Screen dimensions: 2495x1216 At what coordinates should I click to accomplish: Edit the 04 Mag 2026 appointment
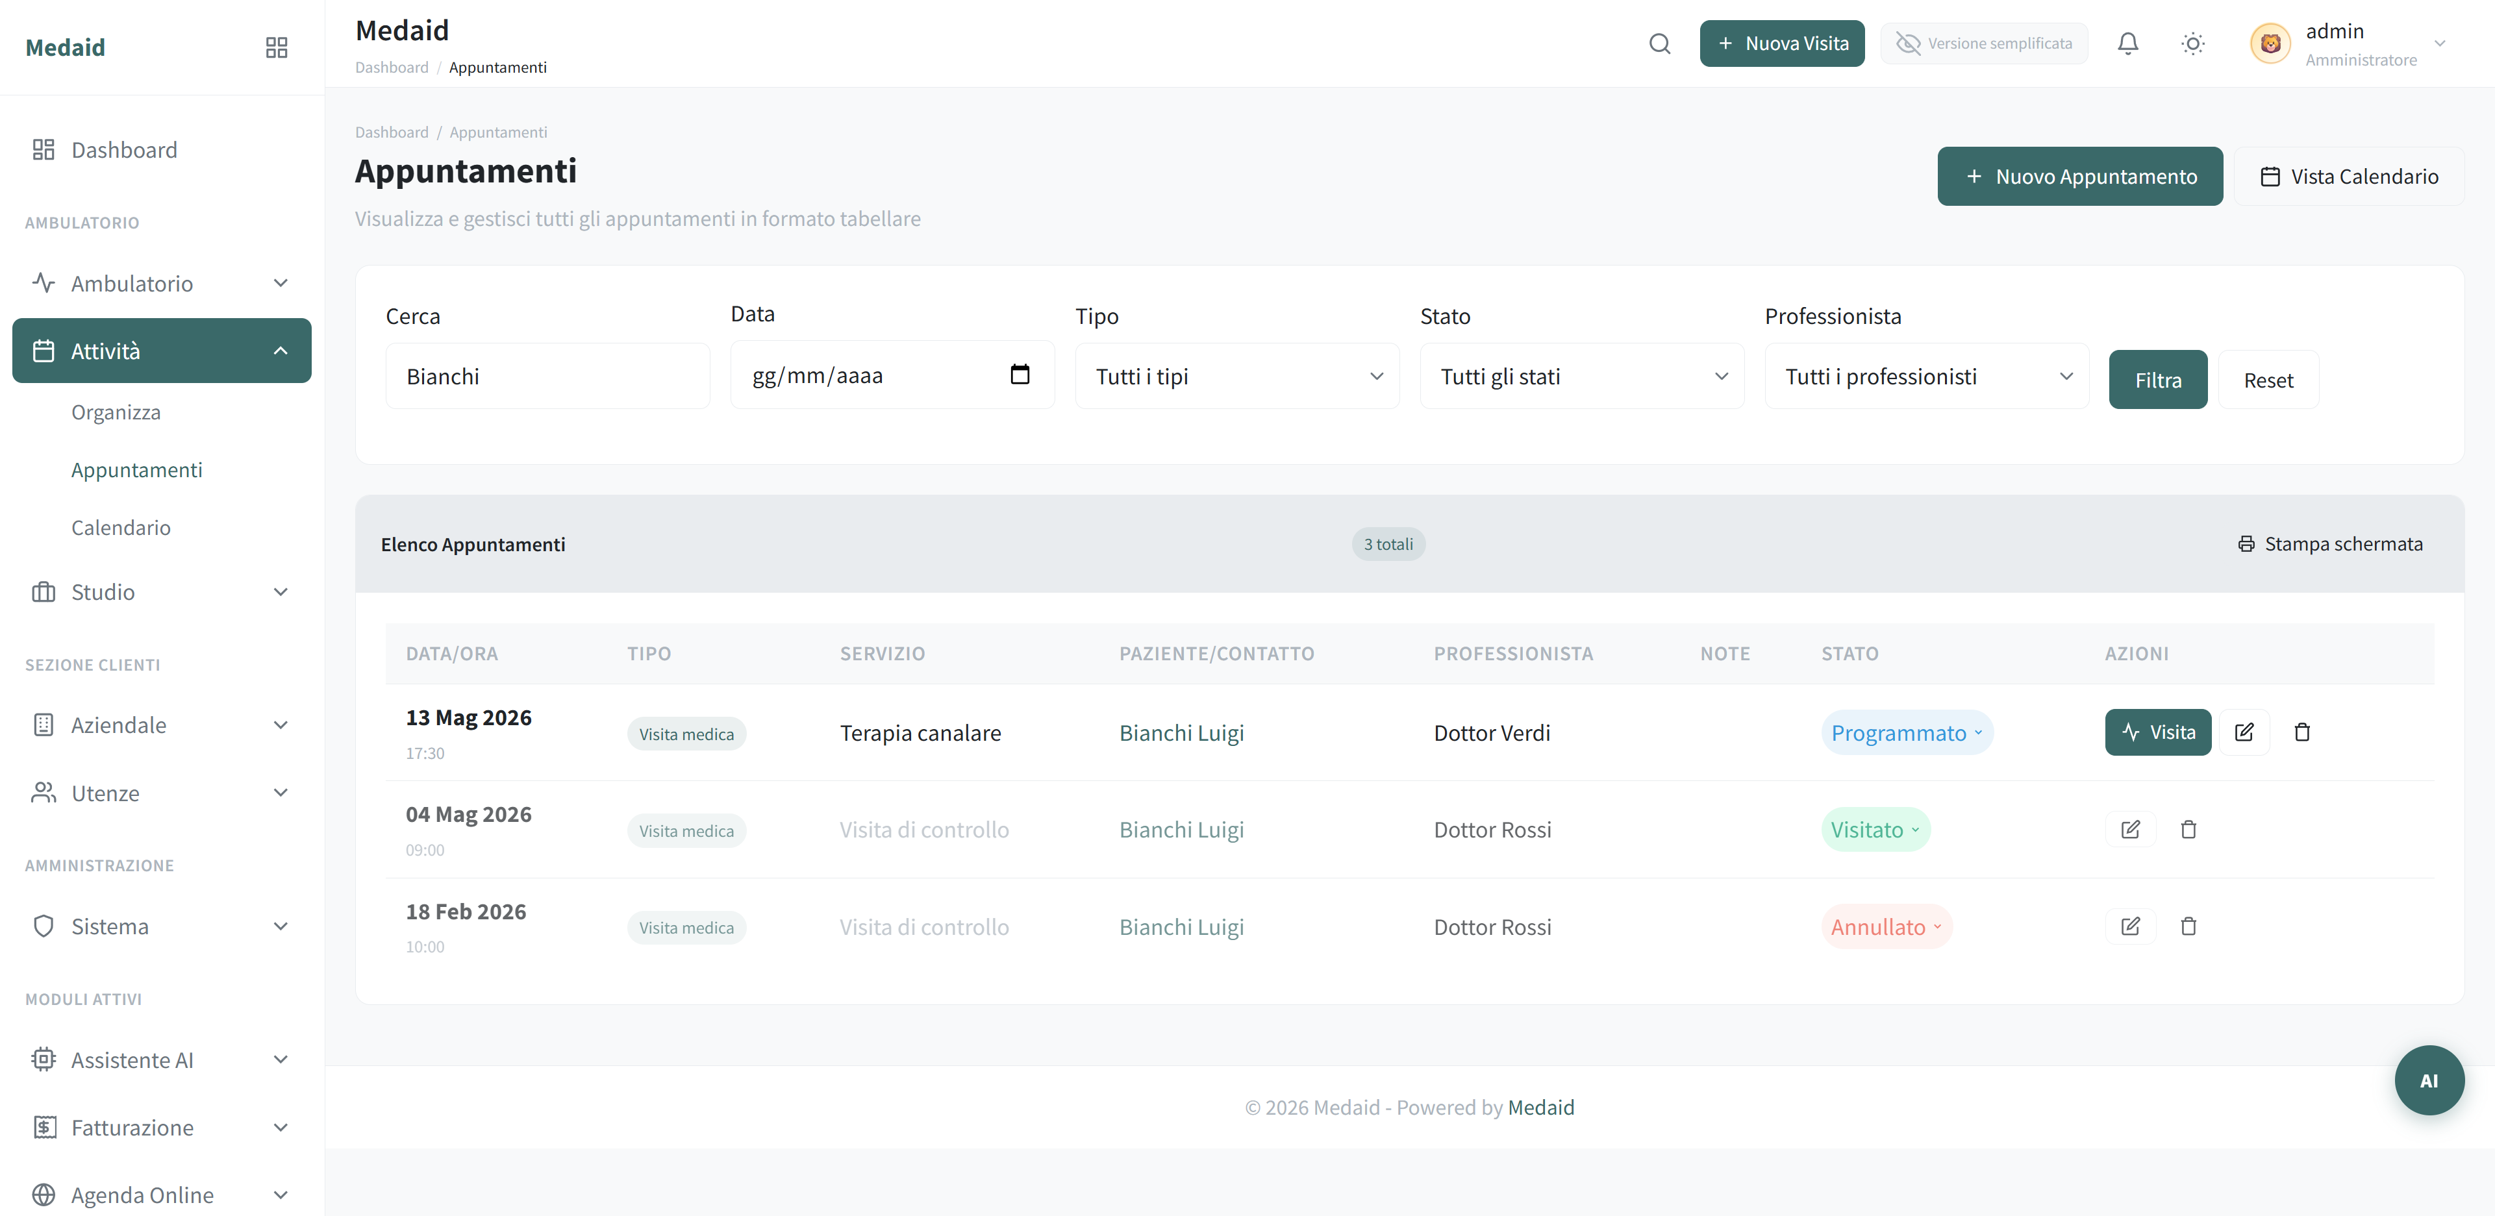pos(2130,830)
